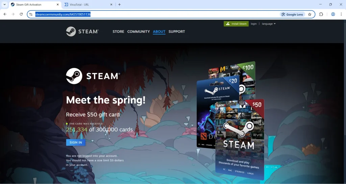
Task: Open the Extensions puzzle icon
Action: point(321,14)
